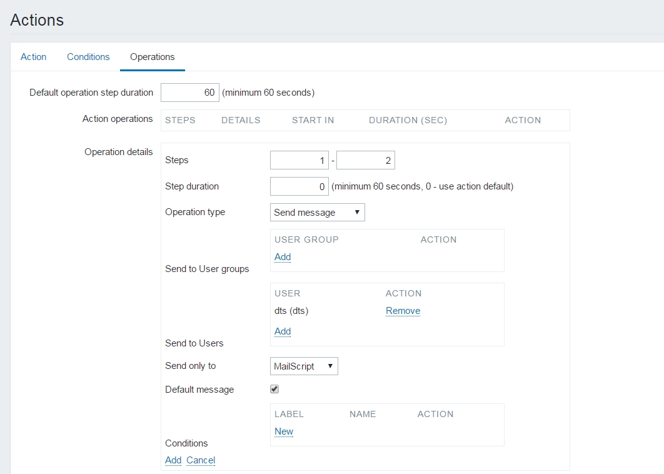
Task: Switch to the Action tab
Action: click(x=34, y=57)
